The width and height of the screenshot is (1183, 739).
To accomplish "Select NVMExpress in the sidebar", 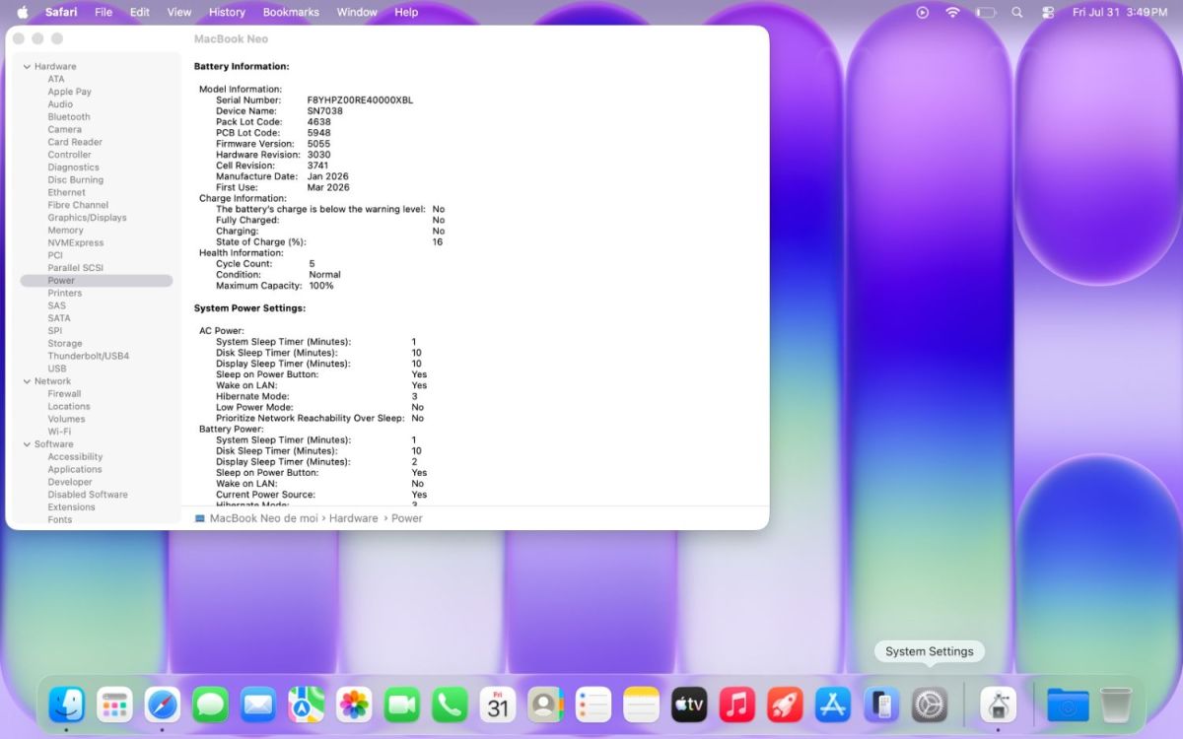I will (x=75, y=243).
